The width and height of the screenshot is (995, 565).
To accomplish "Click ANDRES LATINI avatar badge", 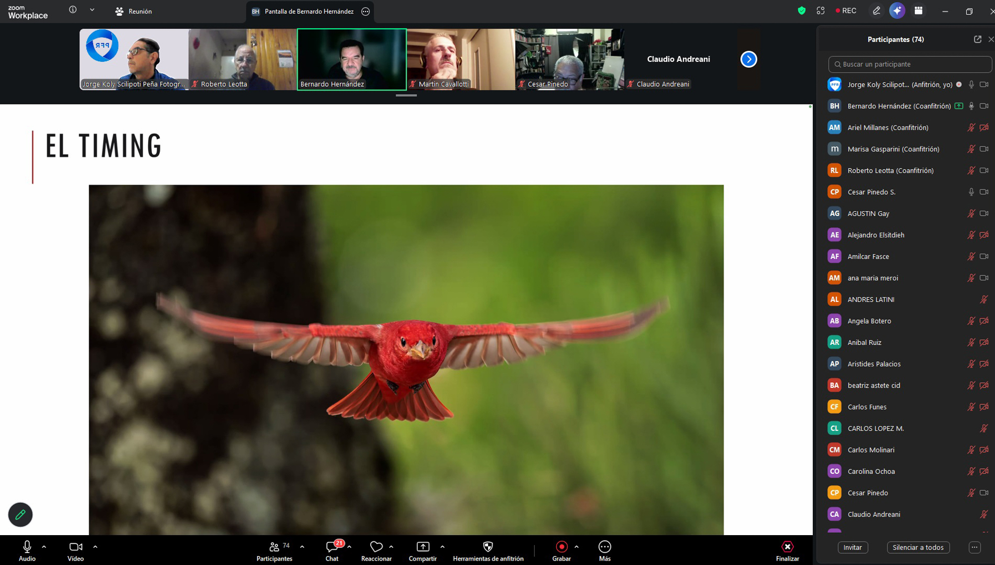I will [834, 299].
